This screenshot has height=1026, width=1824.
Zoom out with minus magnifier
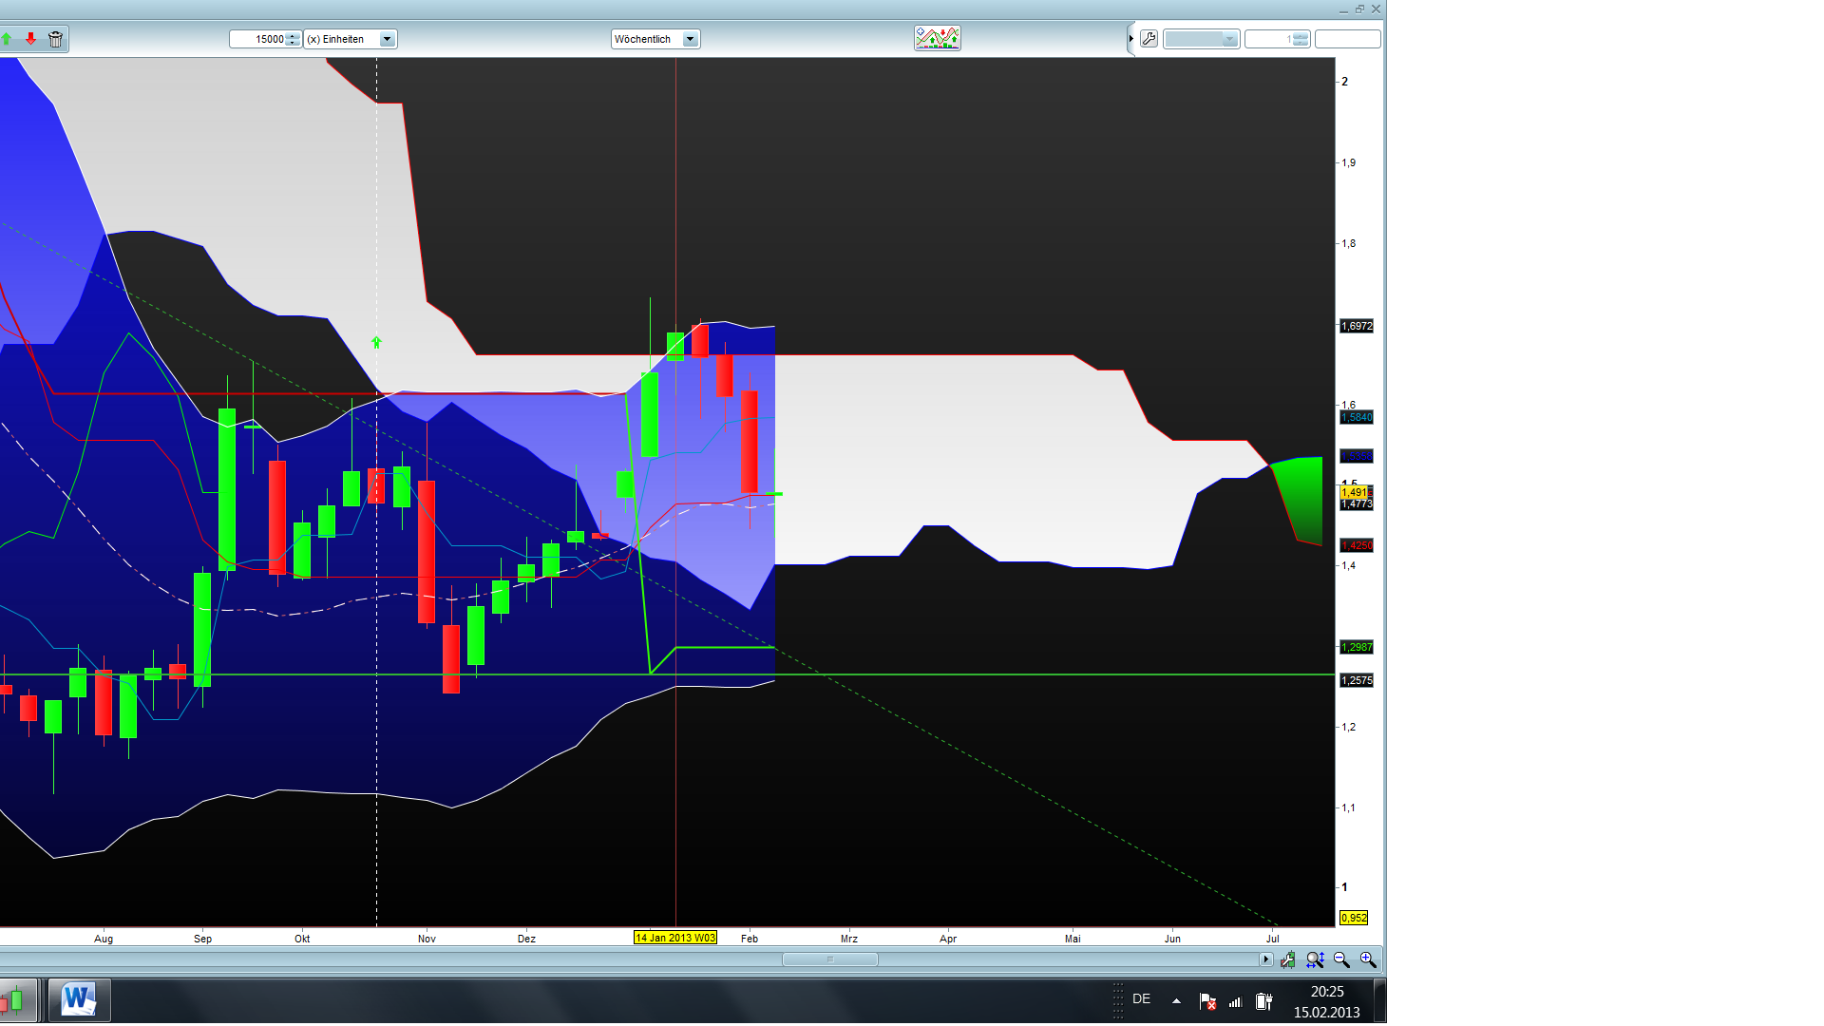[x=1341, y=959]
